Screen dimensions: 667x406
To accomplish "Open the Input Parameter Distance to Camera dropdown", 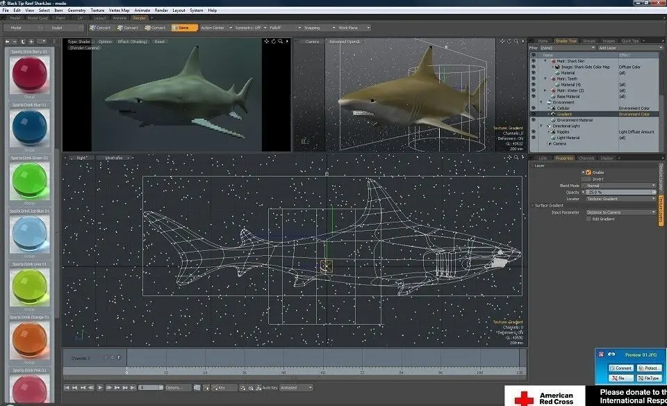I will pyautogui.click(x=620, y=212).
